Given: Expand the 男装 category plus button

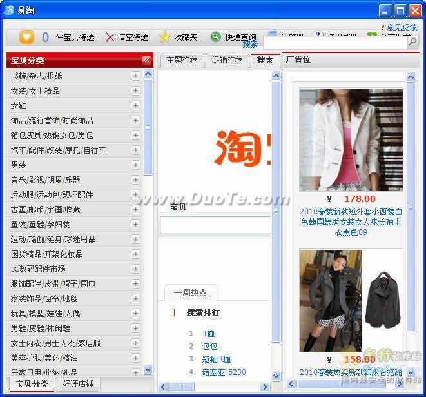Looking at the screenshot, I should [135, 165].
